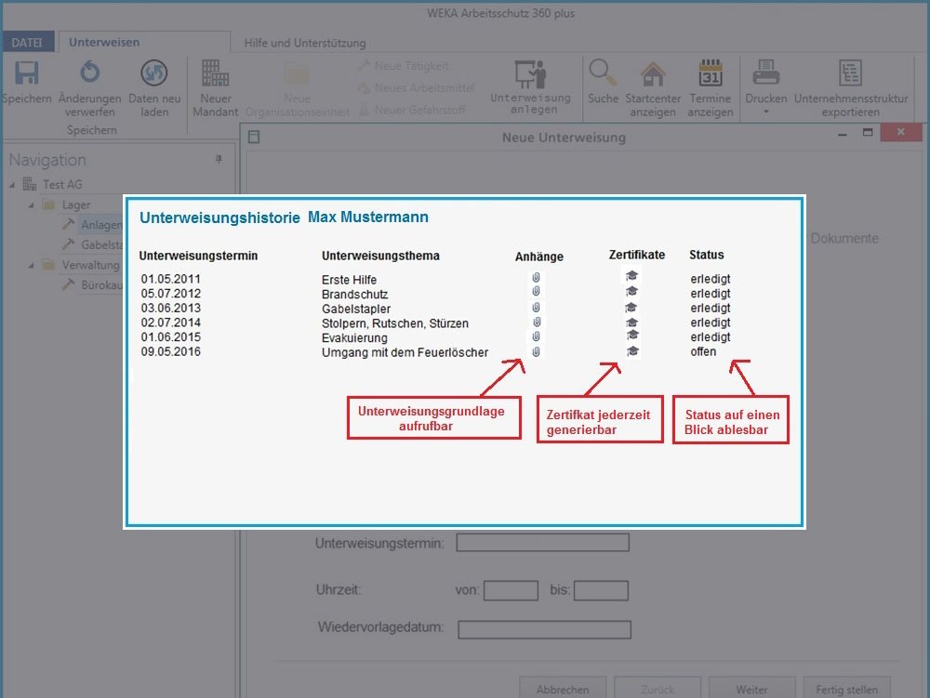
Task: Click the Abbrechen button
Action: click(x=563, y=689)
